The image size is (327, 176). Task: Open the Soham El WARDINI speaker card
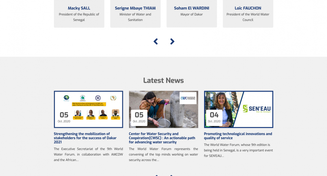[192, 14]
